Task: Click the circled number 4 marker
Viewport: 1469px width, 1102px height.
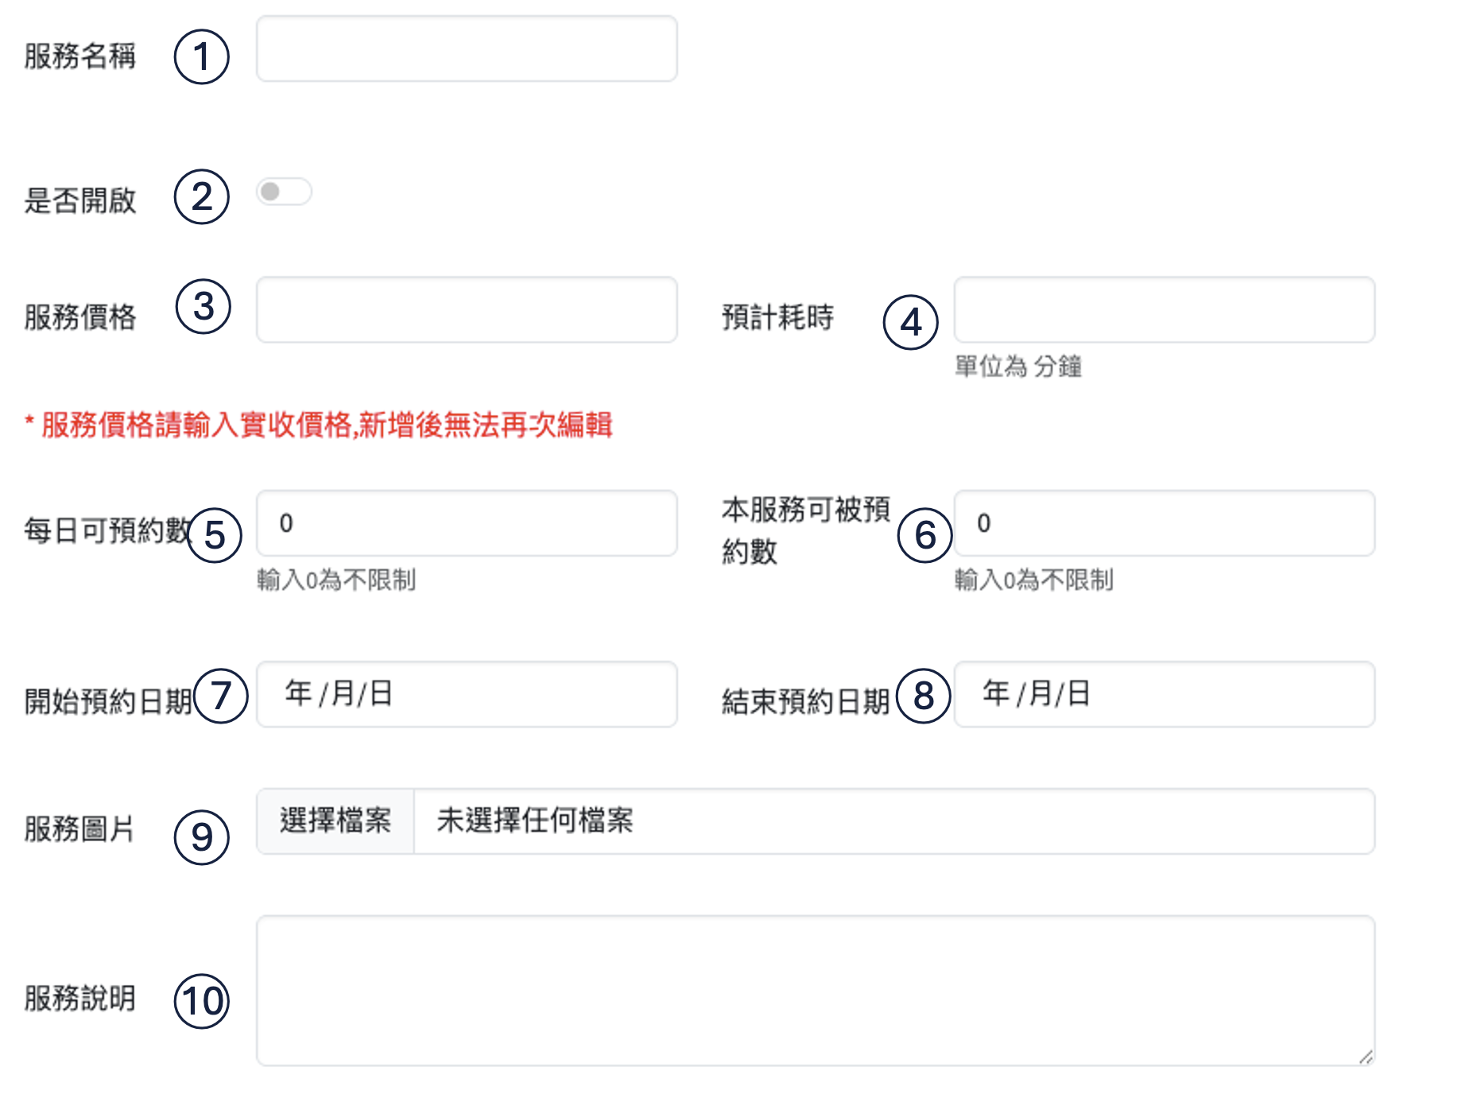Action: 911,322
